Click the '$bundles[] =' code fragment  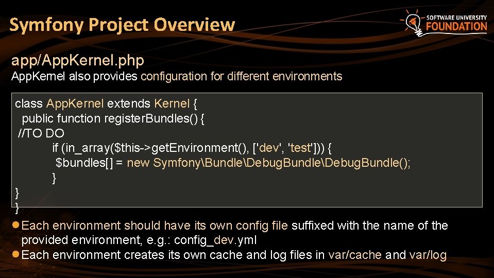tap(89, 163)
